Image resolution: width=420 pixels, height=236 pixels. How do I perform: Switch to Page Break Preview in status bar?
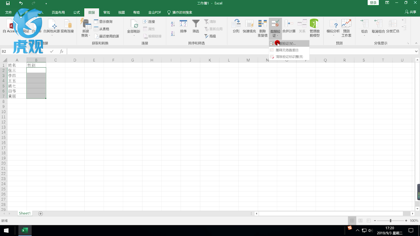tap(368, 221)
